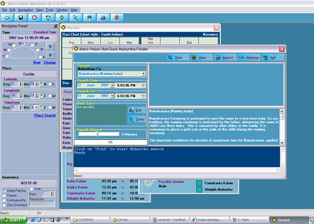Select the W (week) time unit radio

click(x=14, y=45)
